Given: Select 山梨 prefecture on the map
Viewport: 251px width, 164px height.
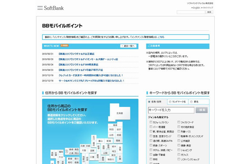Looking at the screenshot, I should click(105, 153).
